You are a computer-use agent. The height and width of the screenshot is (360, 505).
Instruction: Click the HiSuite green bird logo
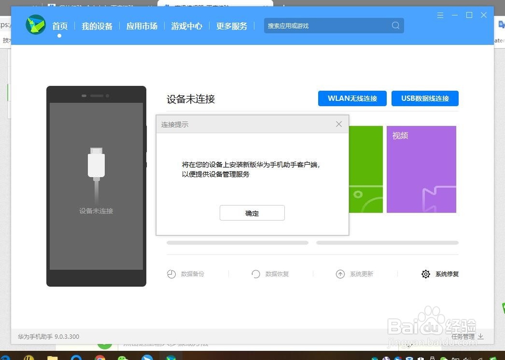(x=36, y=25)
